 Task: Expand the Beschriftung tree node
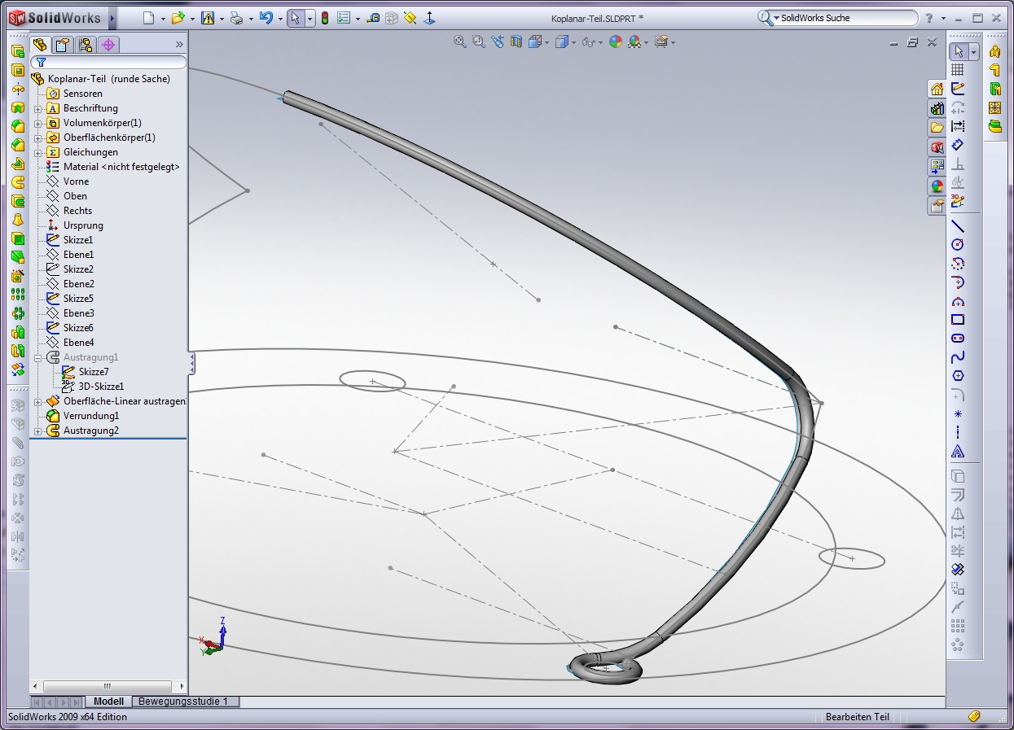click(37, 108)
